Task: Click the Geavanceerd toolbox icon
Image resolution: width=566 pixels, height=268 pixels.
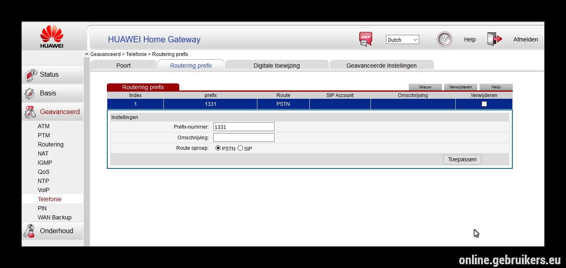Action: [30, 112]
